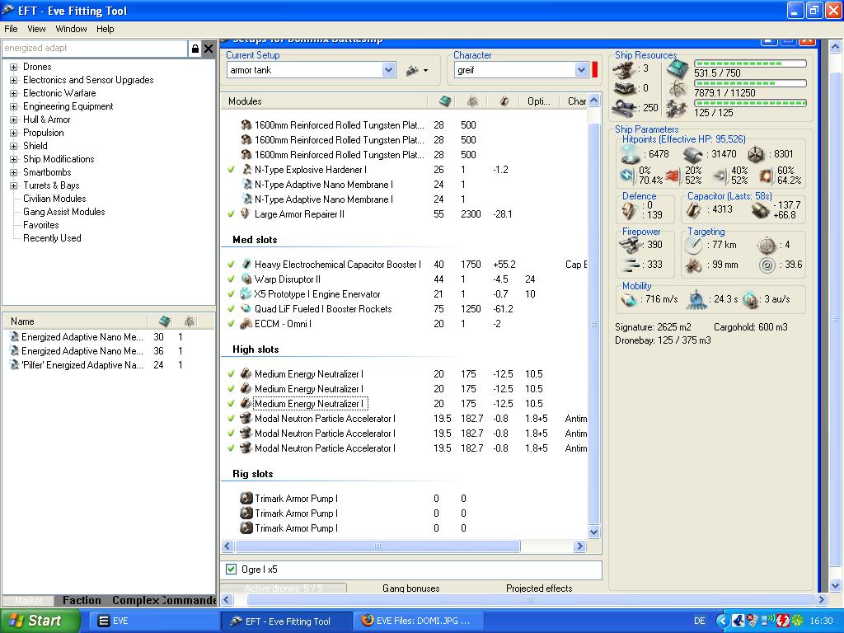Open the File menu

point(11,29)
